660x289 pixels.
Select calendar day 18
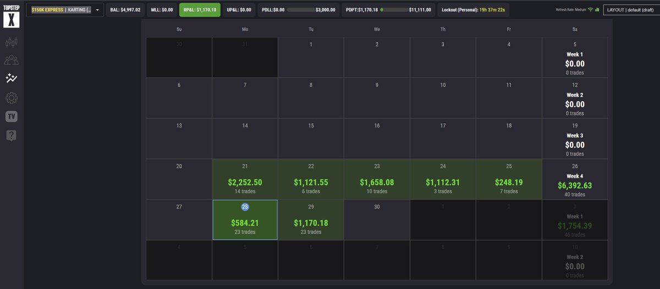tap(509, 138)
